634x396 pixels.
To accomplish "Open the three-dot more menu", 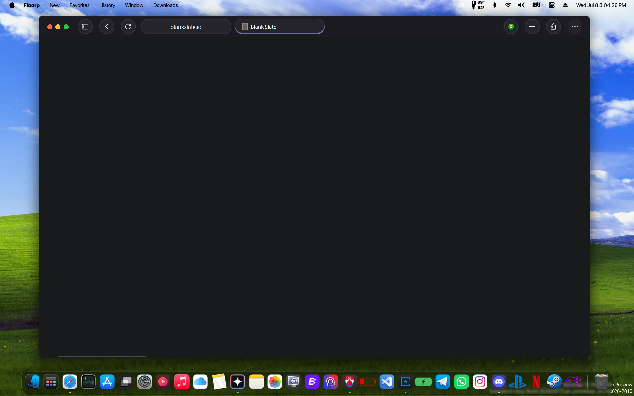I will point(575,27).
